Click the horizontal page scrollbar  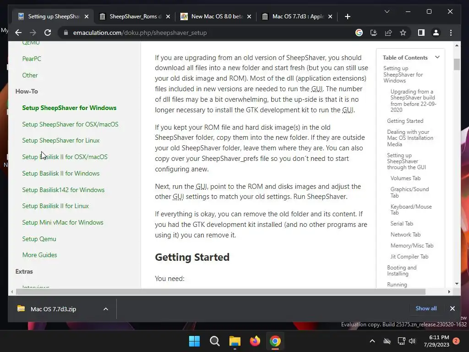pyautogui.click(x=220, y=291)
